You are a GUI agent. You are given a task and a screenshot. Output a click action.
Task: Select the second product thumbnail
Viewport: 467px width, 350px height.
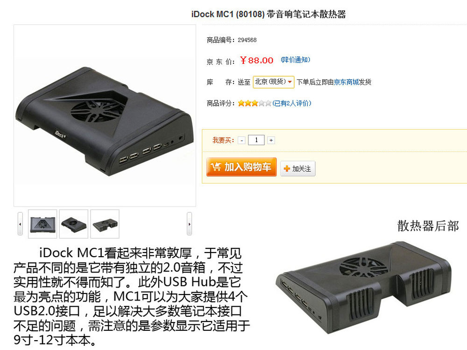[74, 224]
